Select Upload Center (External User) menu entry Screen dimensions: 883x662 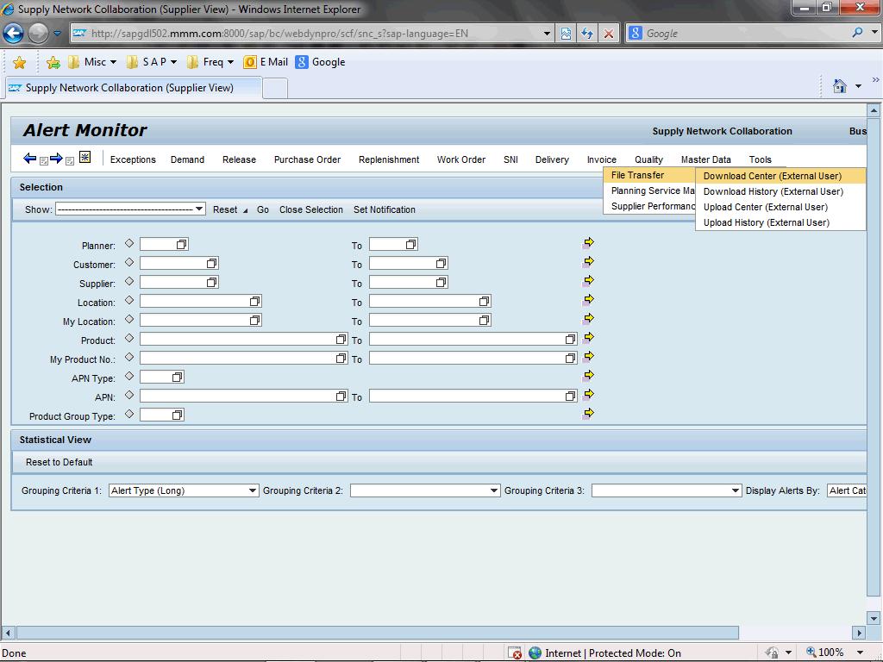point(780,207)
